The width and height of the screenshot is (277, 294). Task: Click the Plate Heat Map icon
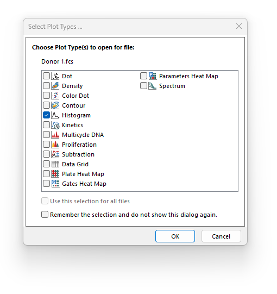[x=55, y=174]
